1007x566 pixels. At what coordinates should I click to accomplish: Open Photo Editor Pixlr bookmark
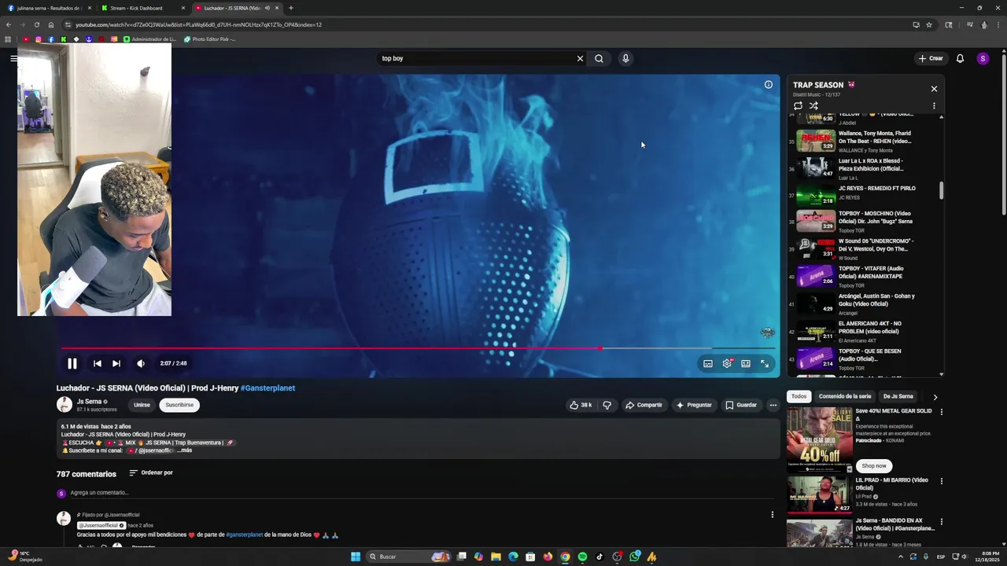(209, 39)
